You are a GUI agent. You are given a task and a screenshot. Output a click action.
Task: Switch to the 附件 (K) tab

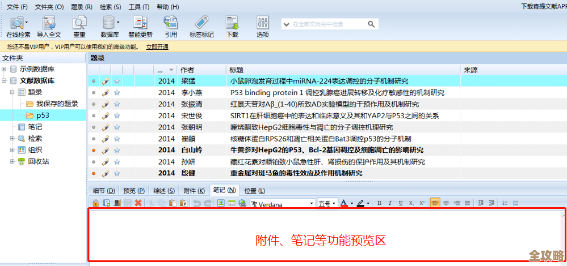[194, 191]
